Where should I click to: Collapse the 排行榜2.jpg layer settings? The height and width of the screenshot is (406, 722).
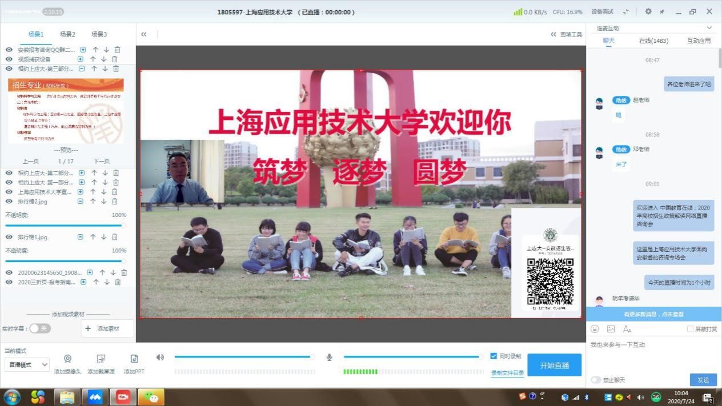tap(81, 202)
